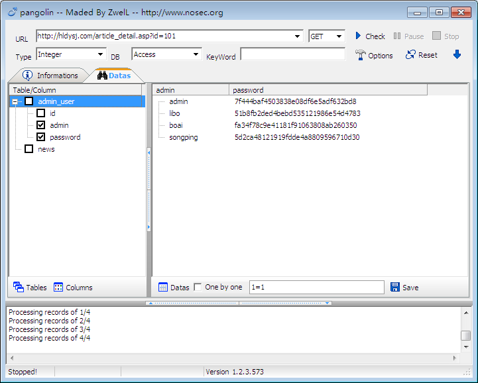Click the Tables icon at bottom left

(19, 287)
